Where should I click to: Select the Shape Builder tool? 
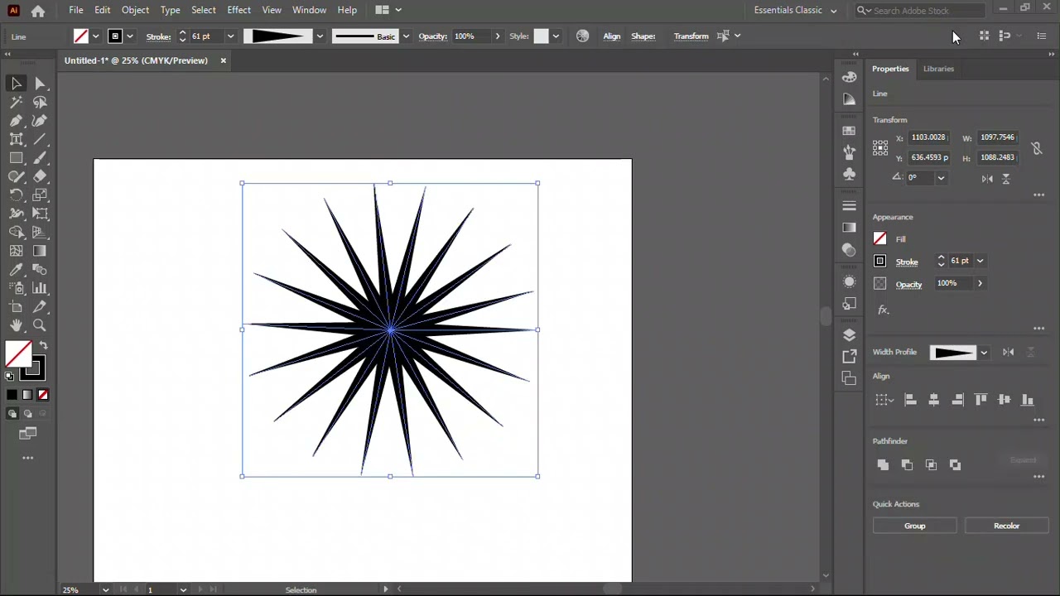[x=16, y=233]
